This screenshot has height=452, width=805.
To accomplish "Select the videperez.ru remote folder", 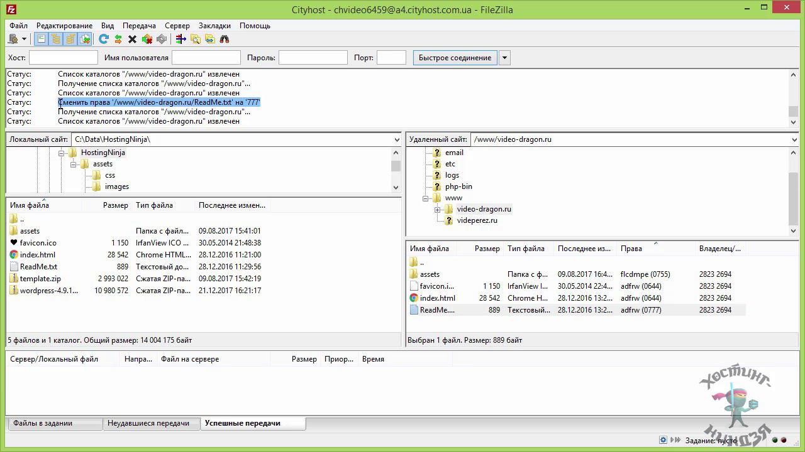I will [477, 220].
